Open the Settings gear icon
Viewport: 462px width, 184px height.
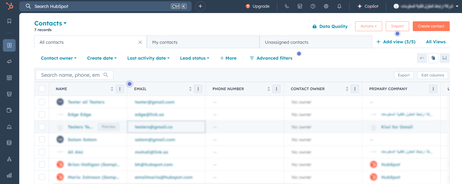coord(326,6)
